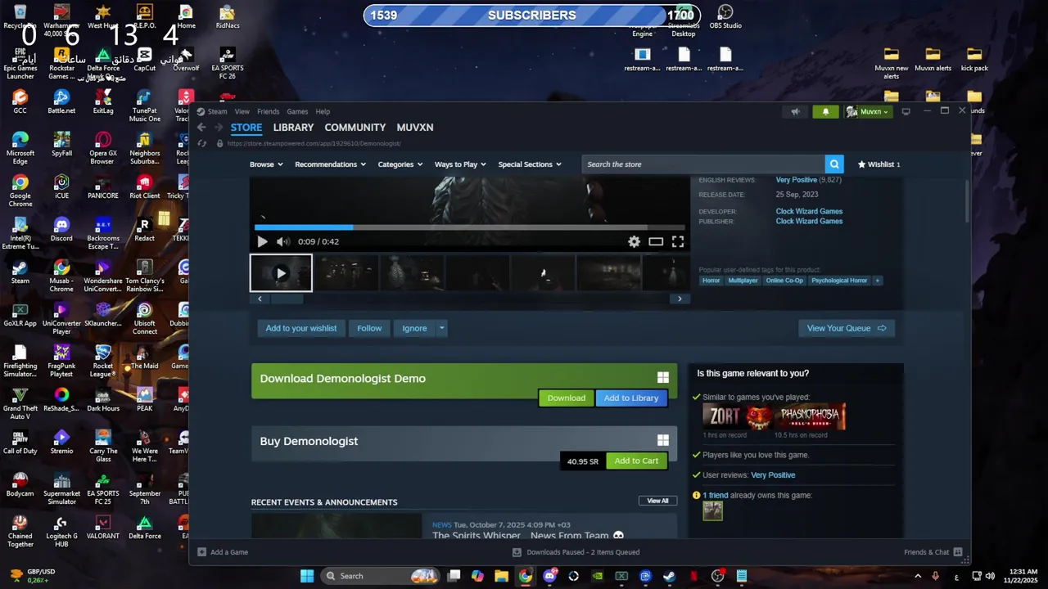Open File Explorer from taskbar
1048x589 pixels.
click(501, 576)
